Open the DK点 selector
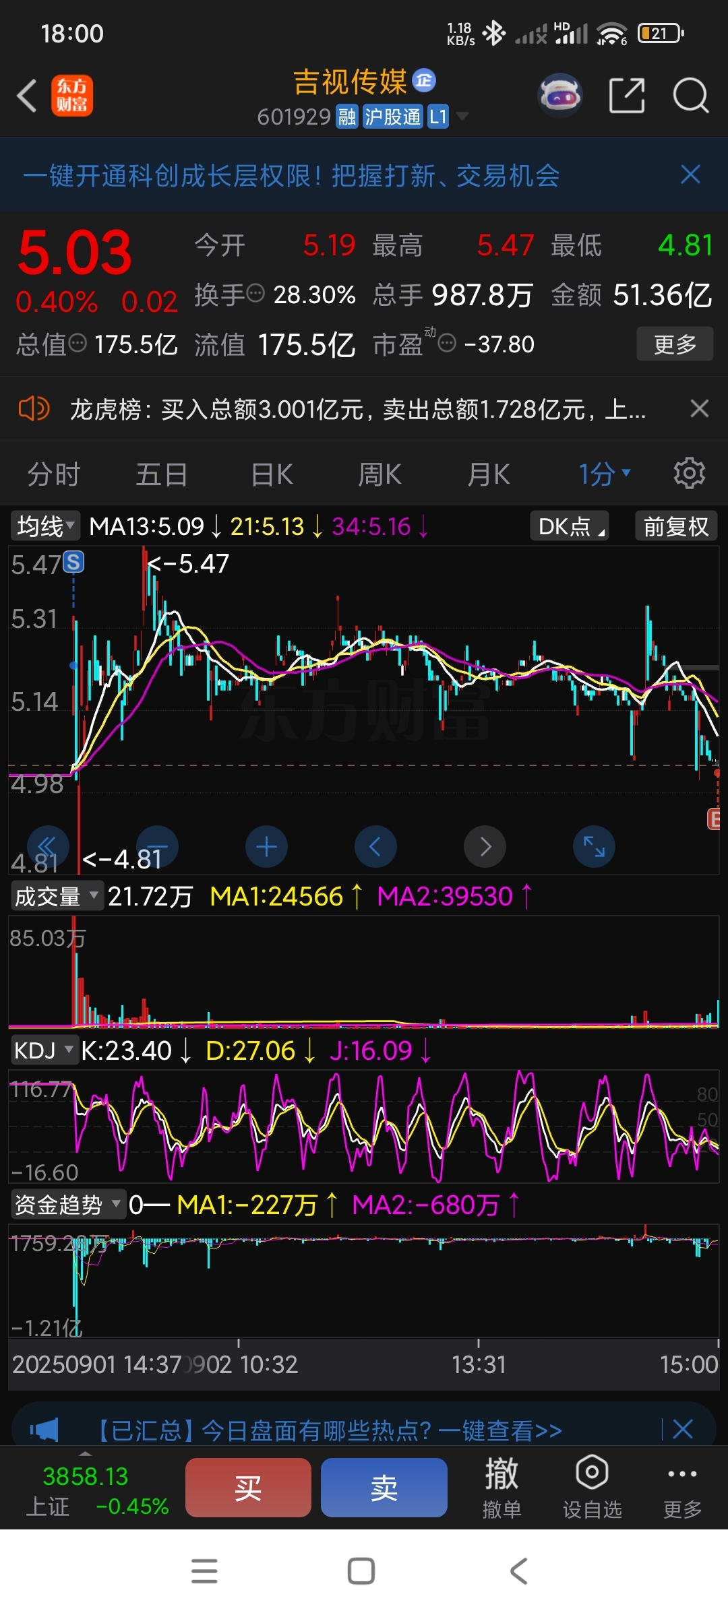 (570, 526)
